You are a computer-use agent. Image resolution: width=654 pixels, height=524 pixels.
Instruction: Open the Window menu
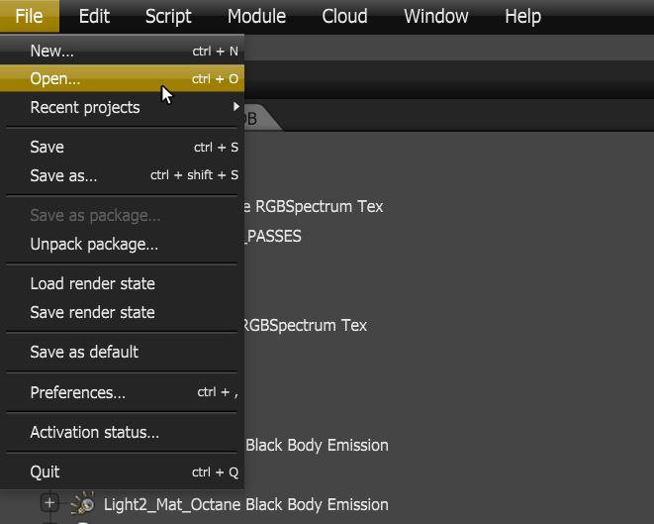(436, 16)
